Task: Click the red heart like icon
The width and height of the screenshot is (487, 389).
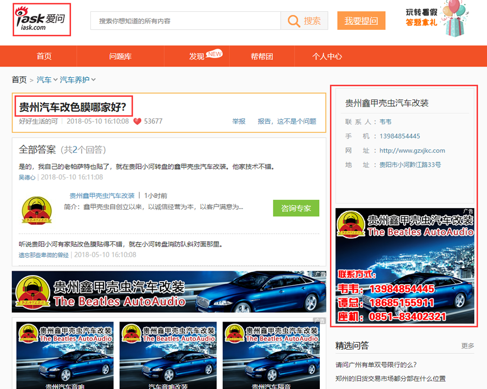Action: (x=137, y=121)
